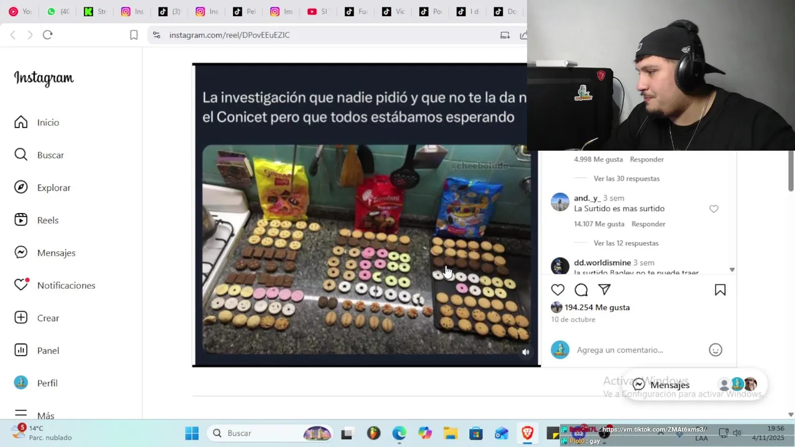Select the Crear plus icon
Viewport: 795px width, 447px height.
(x=21, y=318)
